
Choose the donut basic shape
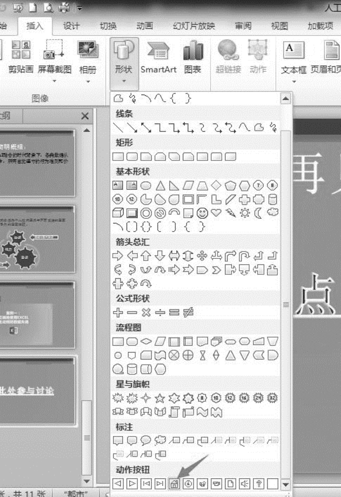pos(146,213)
